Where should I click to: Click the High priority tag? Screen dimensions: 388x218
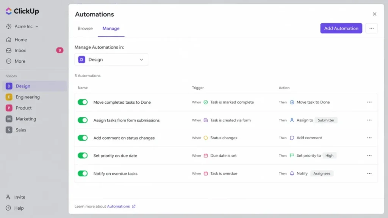[329, 156]
